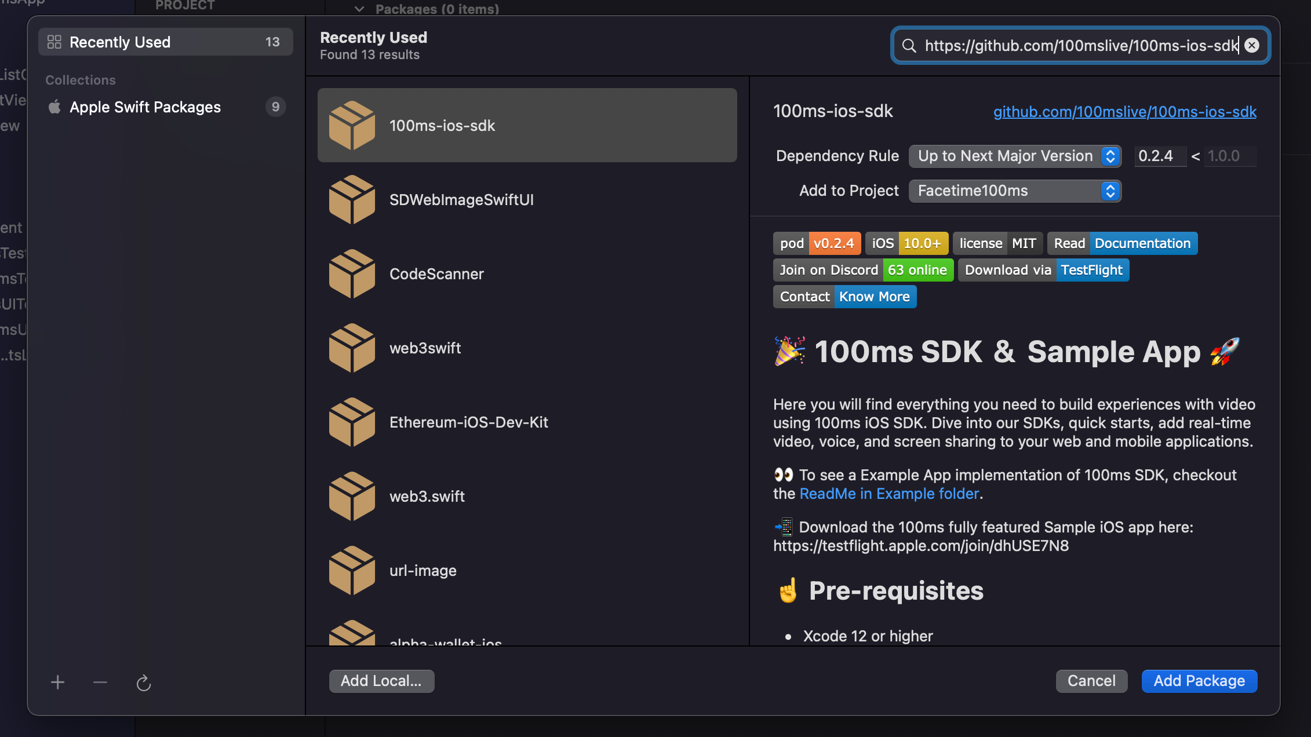Viewport: 1311px width, 737px height.
Task: Click the Add Package button
Action: (x=1199, y=681)
